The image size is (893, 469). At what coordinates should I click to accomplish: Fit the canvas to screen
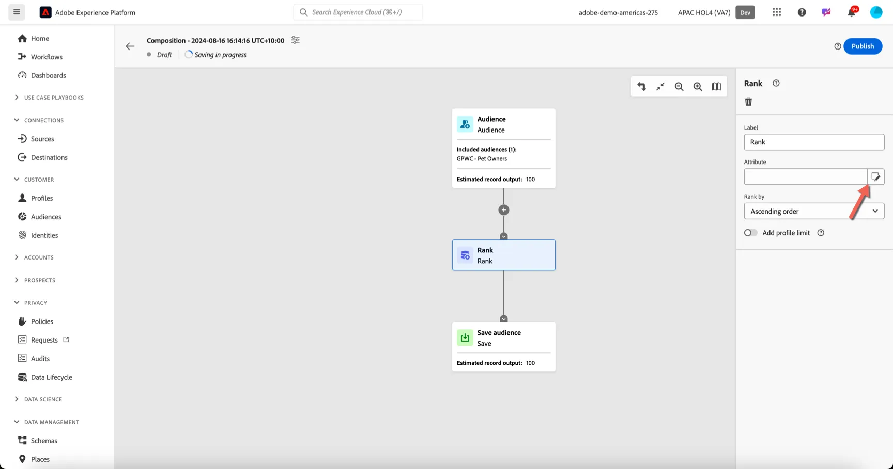660,87
